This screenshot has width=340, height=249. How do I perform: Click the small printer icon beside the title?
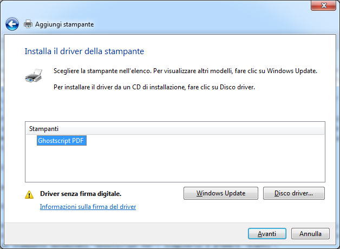[x=28, y=24]
